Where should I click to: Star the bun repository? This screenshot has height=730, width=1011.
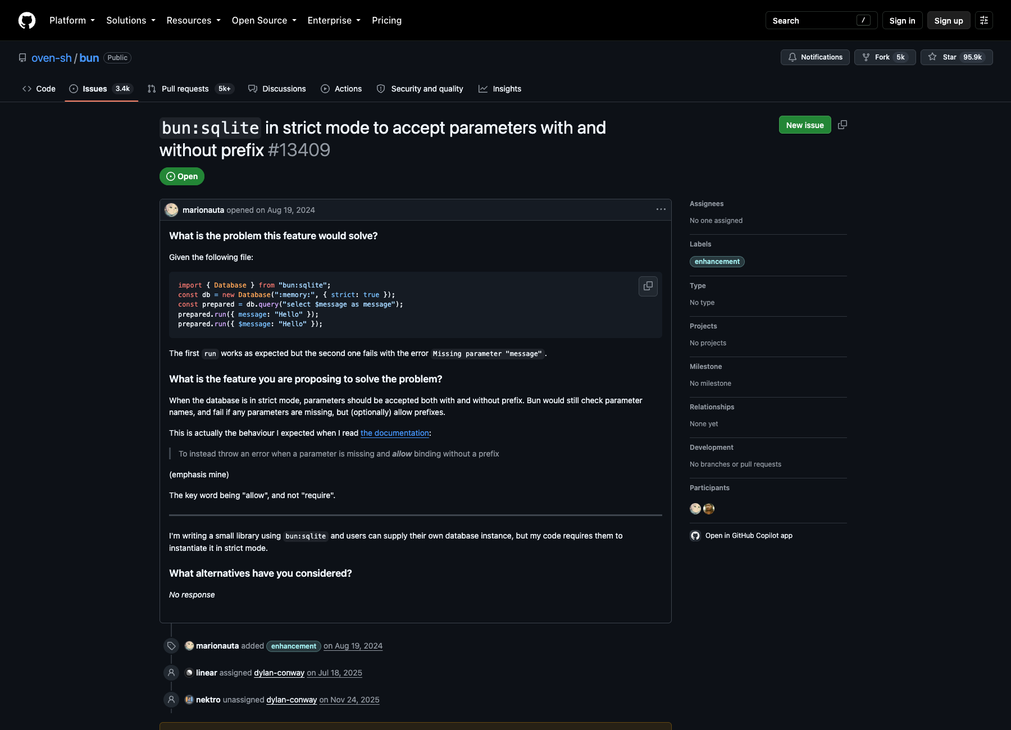click(x=957, y=57)
